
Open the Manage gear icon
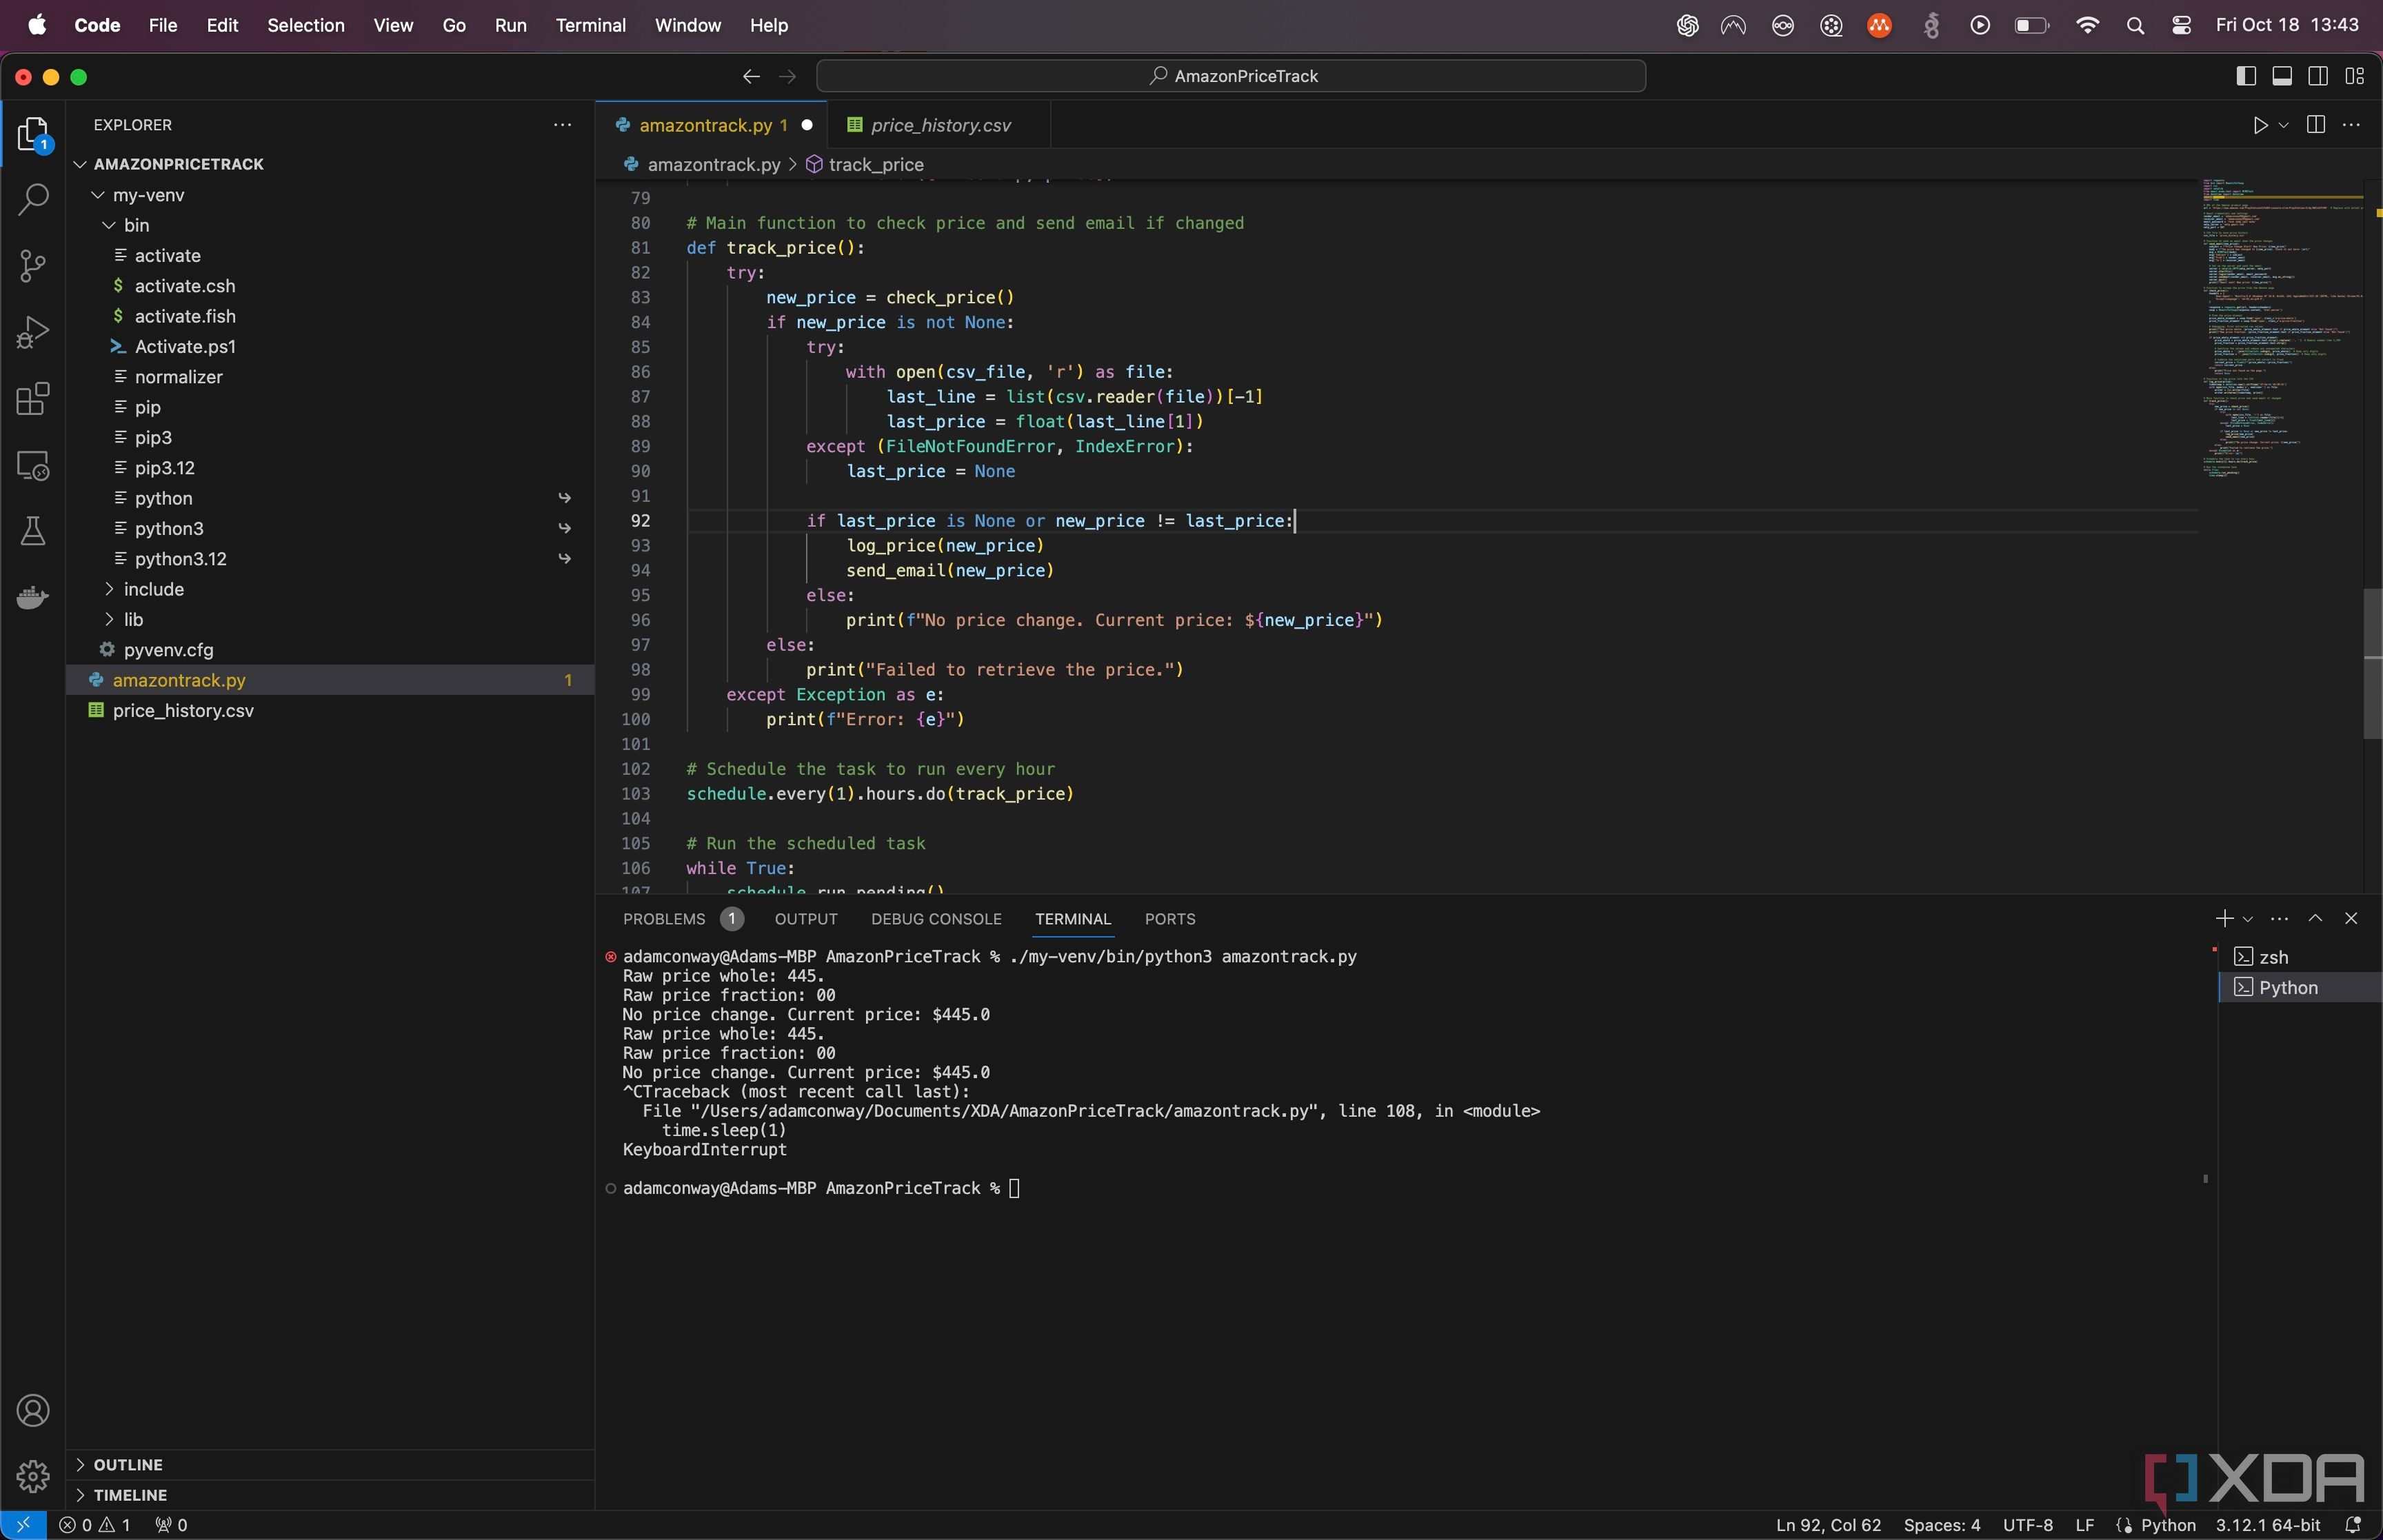(x=33, y=1476)
